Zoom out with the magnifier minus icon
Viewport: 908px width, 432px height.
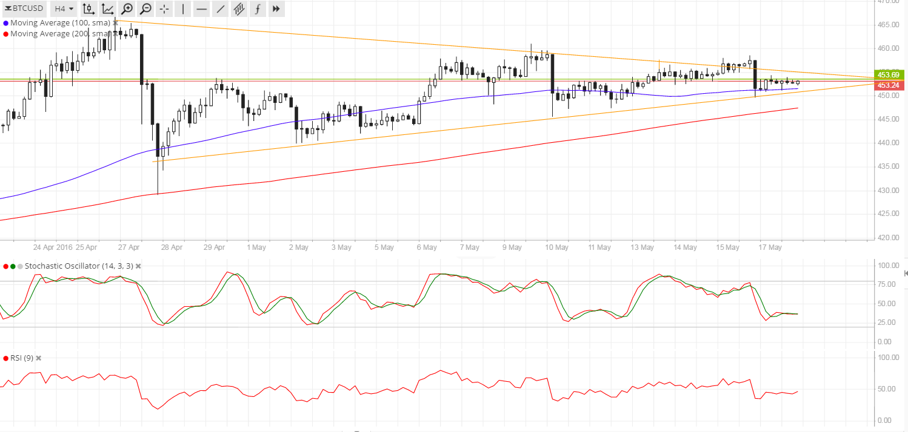(145, 8)
